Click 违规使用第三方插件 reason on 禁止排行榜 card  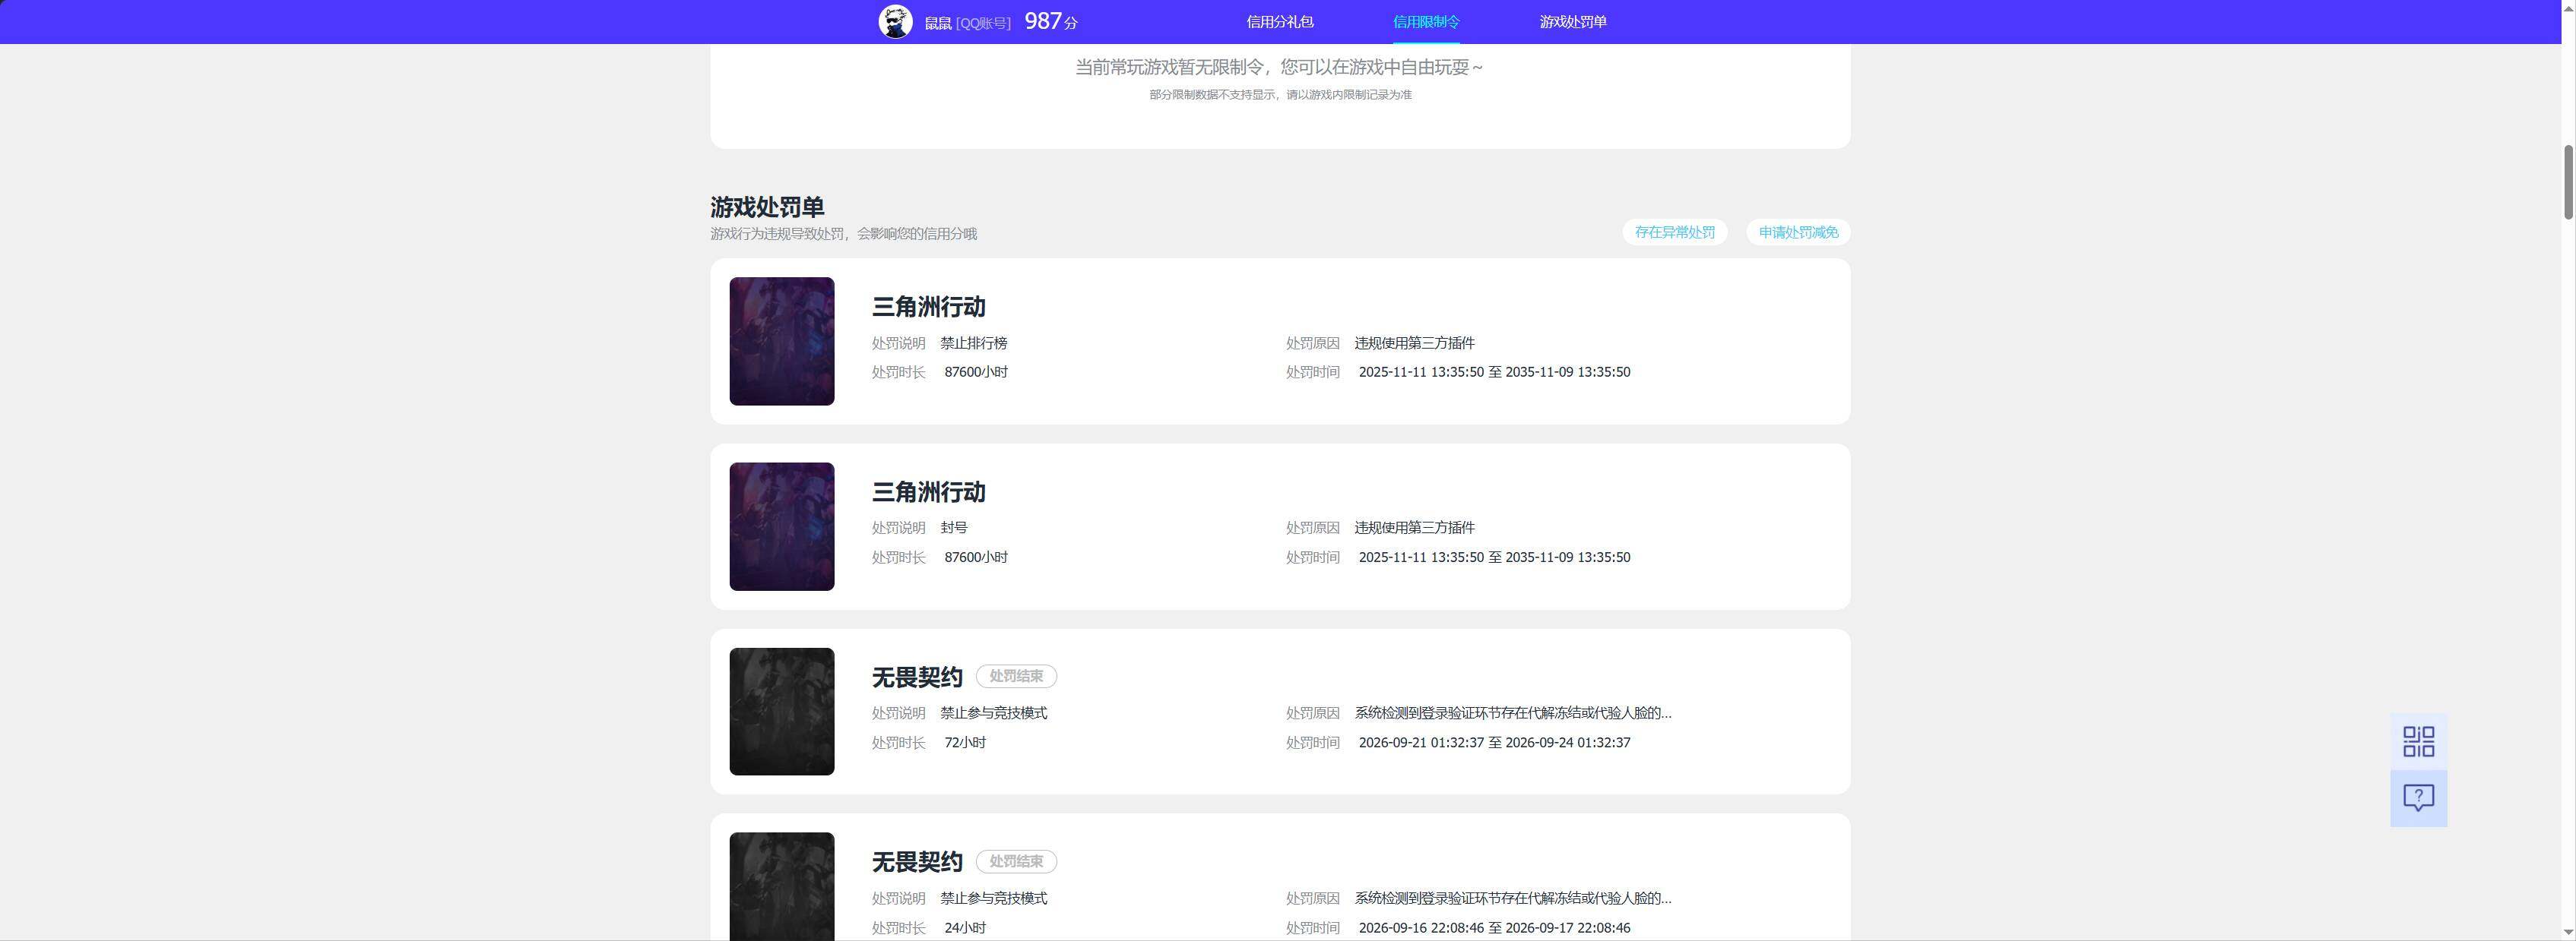click(x=1414, y=343)
